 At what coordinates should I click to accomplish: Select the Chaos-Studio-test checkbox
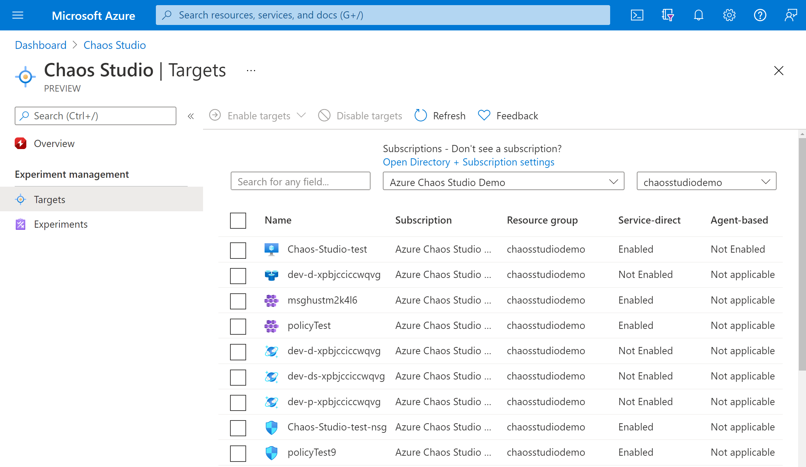237,249
